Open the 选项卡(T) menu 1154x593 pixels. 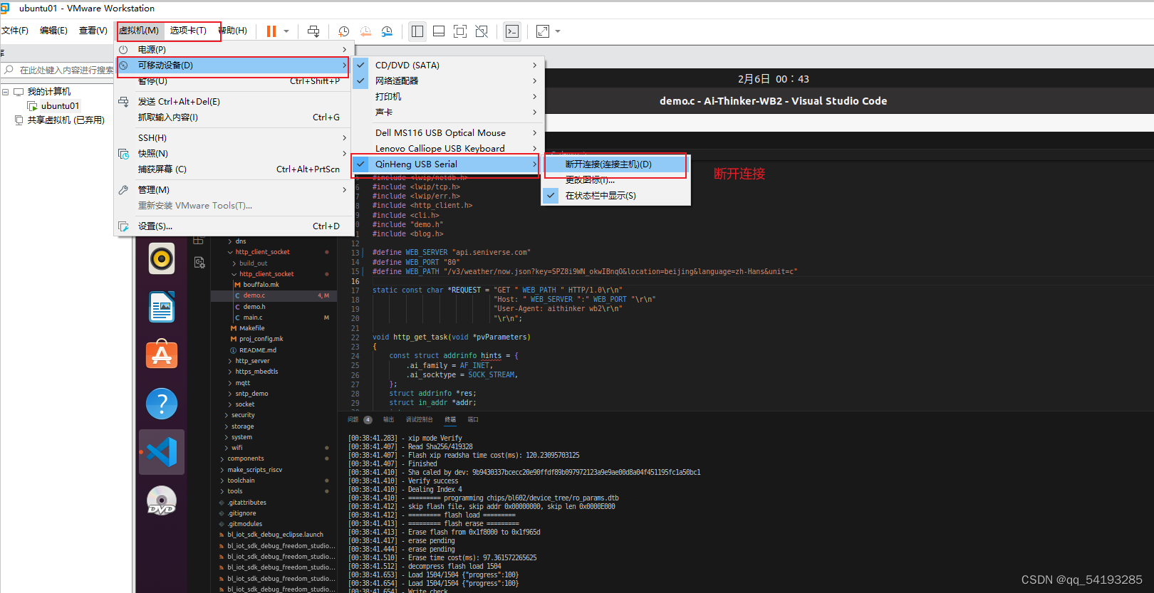[x=188, y=31]
